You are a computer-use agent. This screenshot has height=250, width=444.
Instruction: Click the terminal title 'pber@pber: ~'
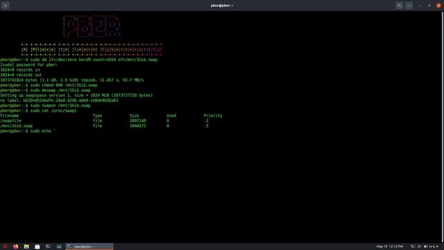click(x=222, y=6)
